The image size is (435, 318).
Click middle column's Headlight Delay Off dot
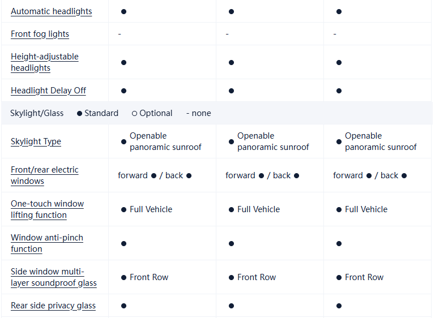(231, 91)
